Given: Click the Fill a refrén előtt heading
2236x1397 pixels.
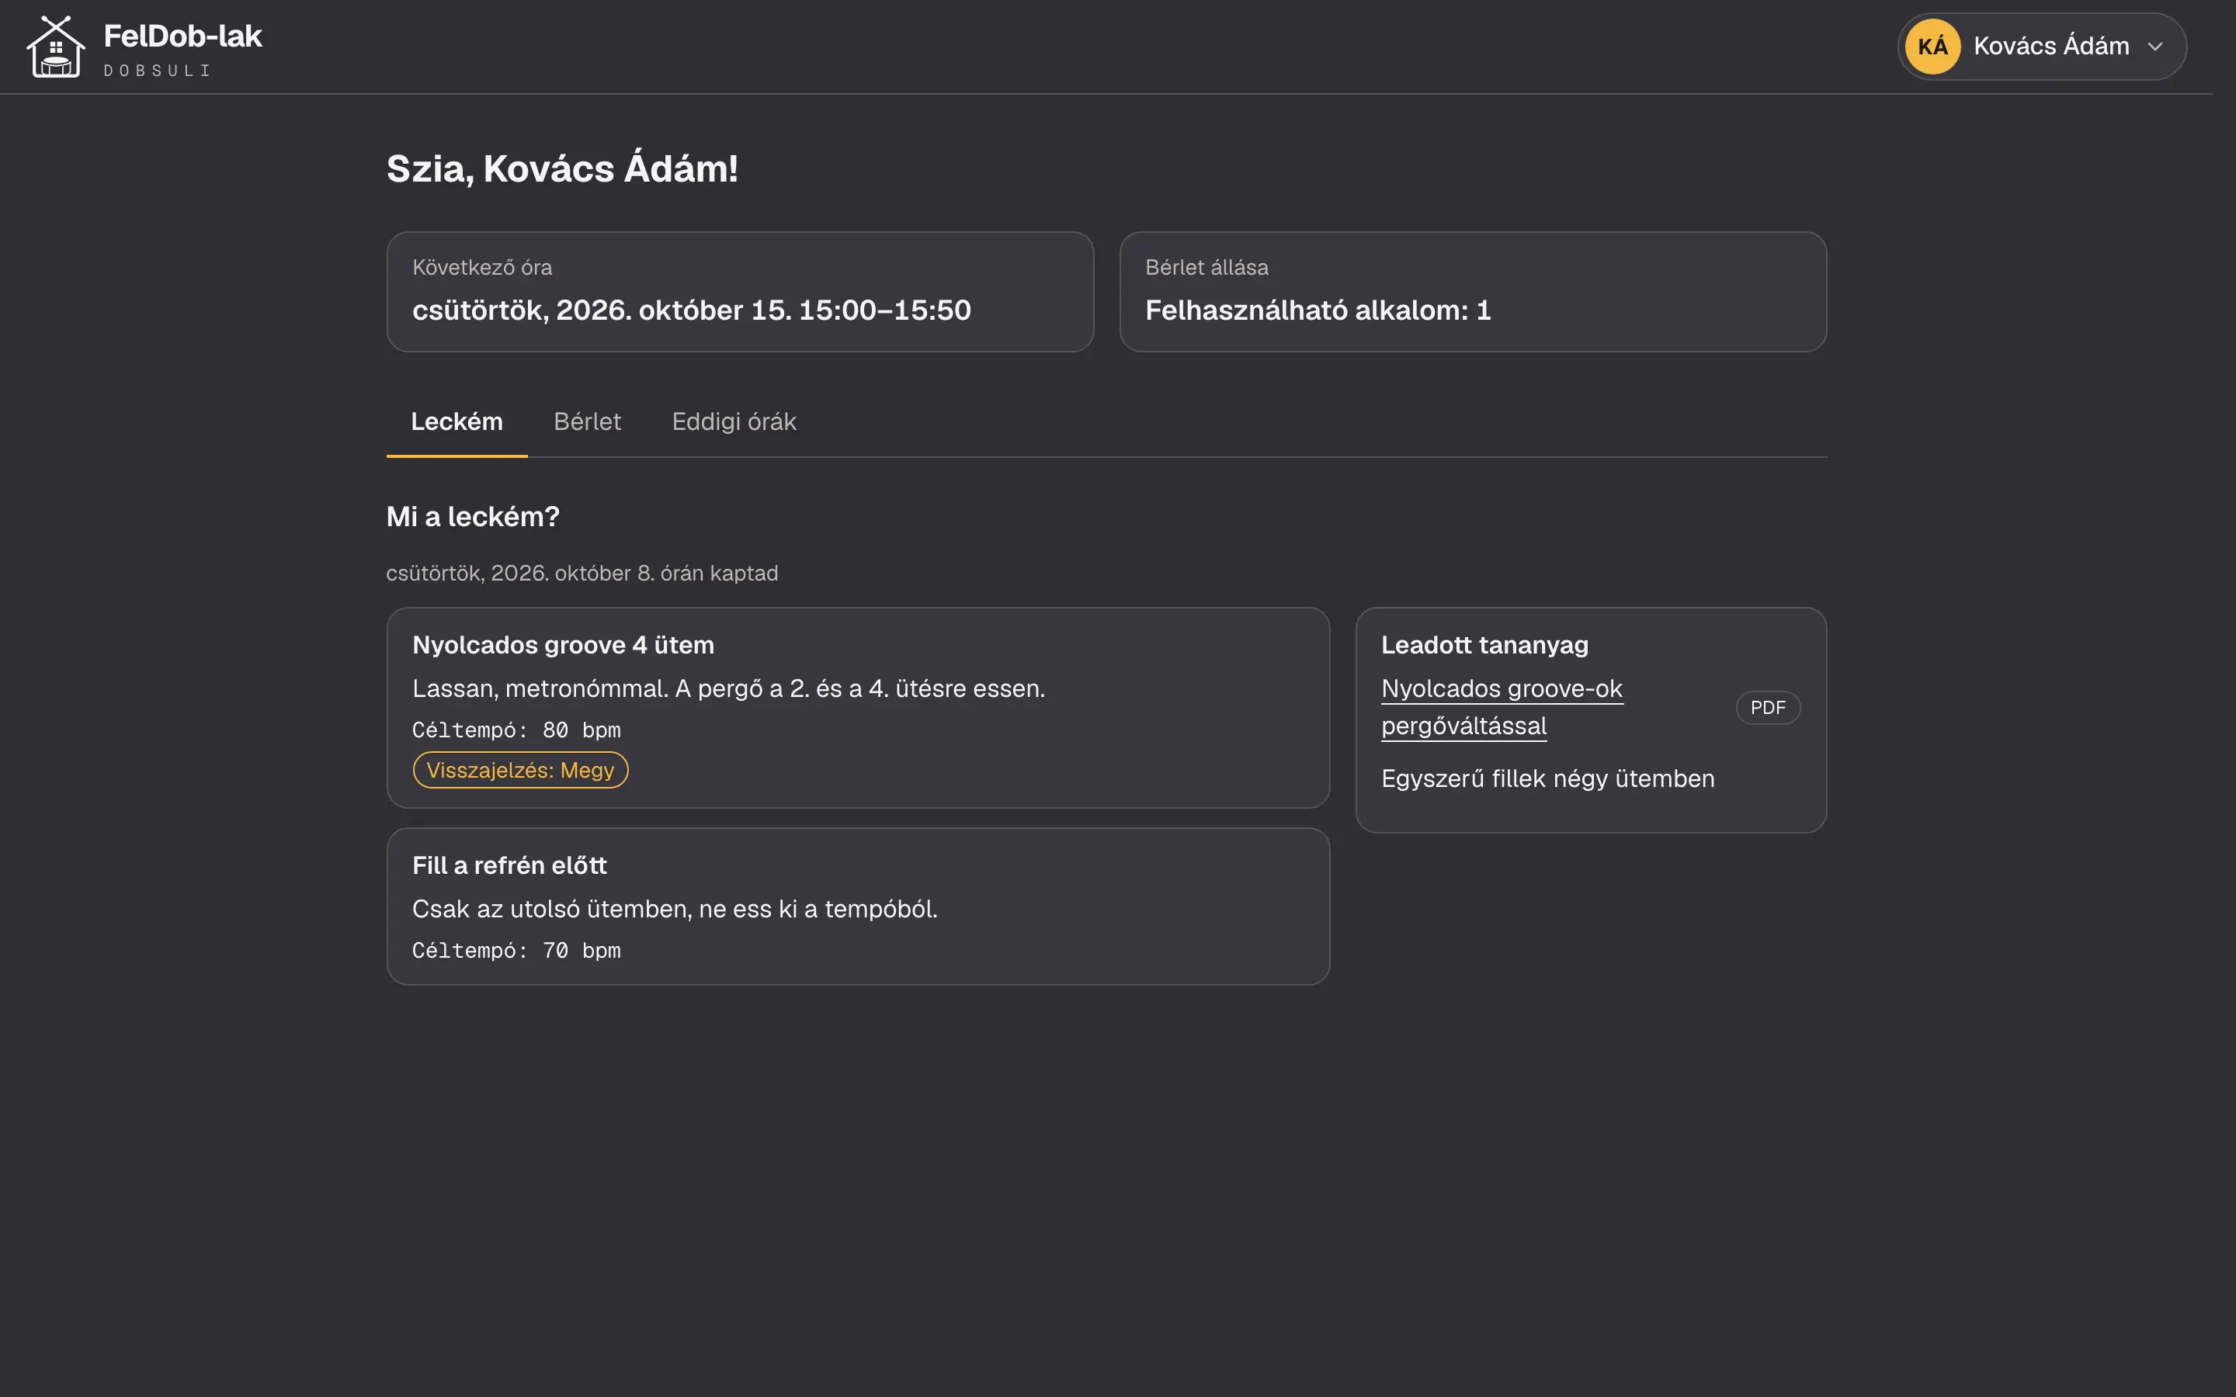Looking at the screenshot, I should pyautogui.click(x=509, y=865).
